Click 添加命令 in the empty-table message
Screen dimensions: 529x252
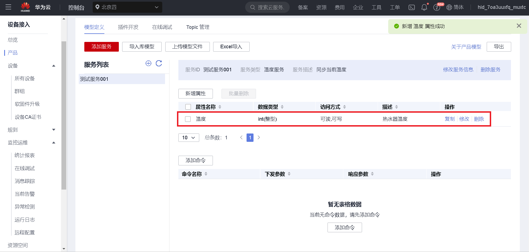pos(345,228)
